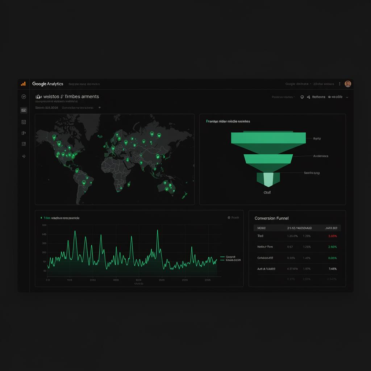The width and height of the screenshot is (371, 371).
Task: Click the 'vsoble' button
Action: coord(335,97)
